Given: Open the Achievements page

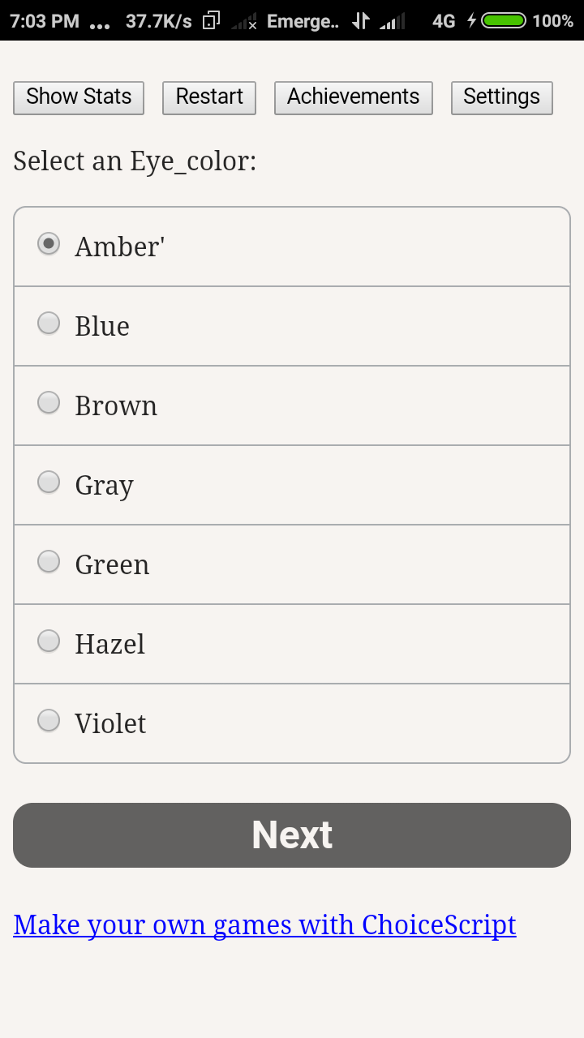Looking at the screenshot, I should point(353,97).
